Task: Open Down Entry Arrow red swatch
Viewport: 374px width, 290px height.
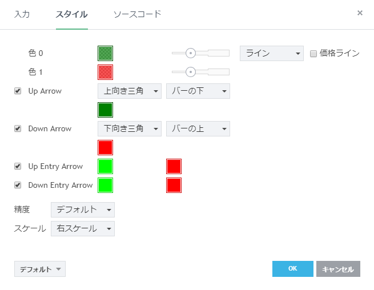Action: 174,185
